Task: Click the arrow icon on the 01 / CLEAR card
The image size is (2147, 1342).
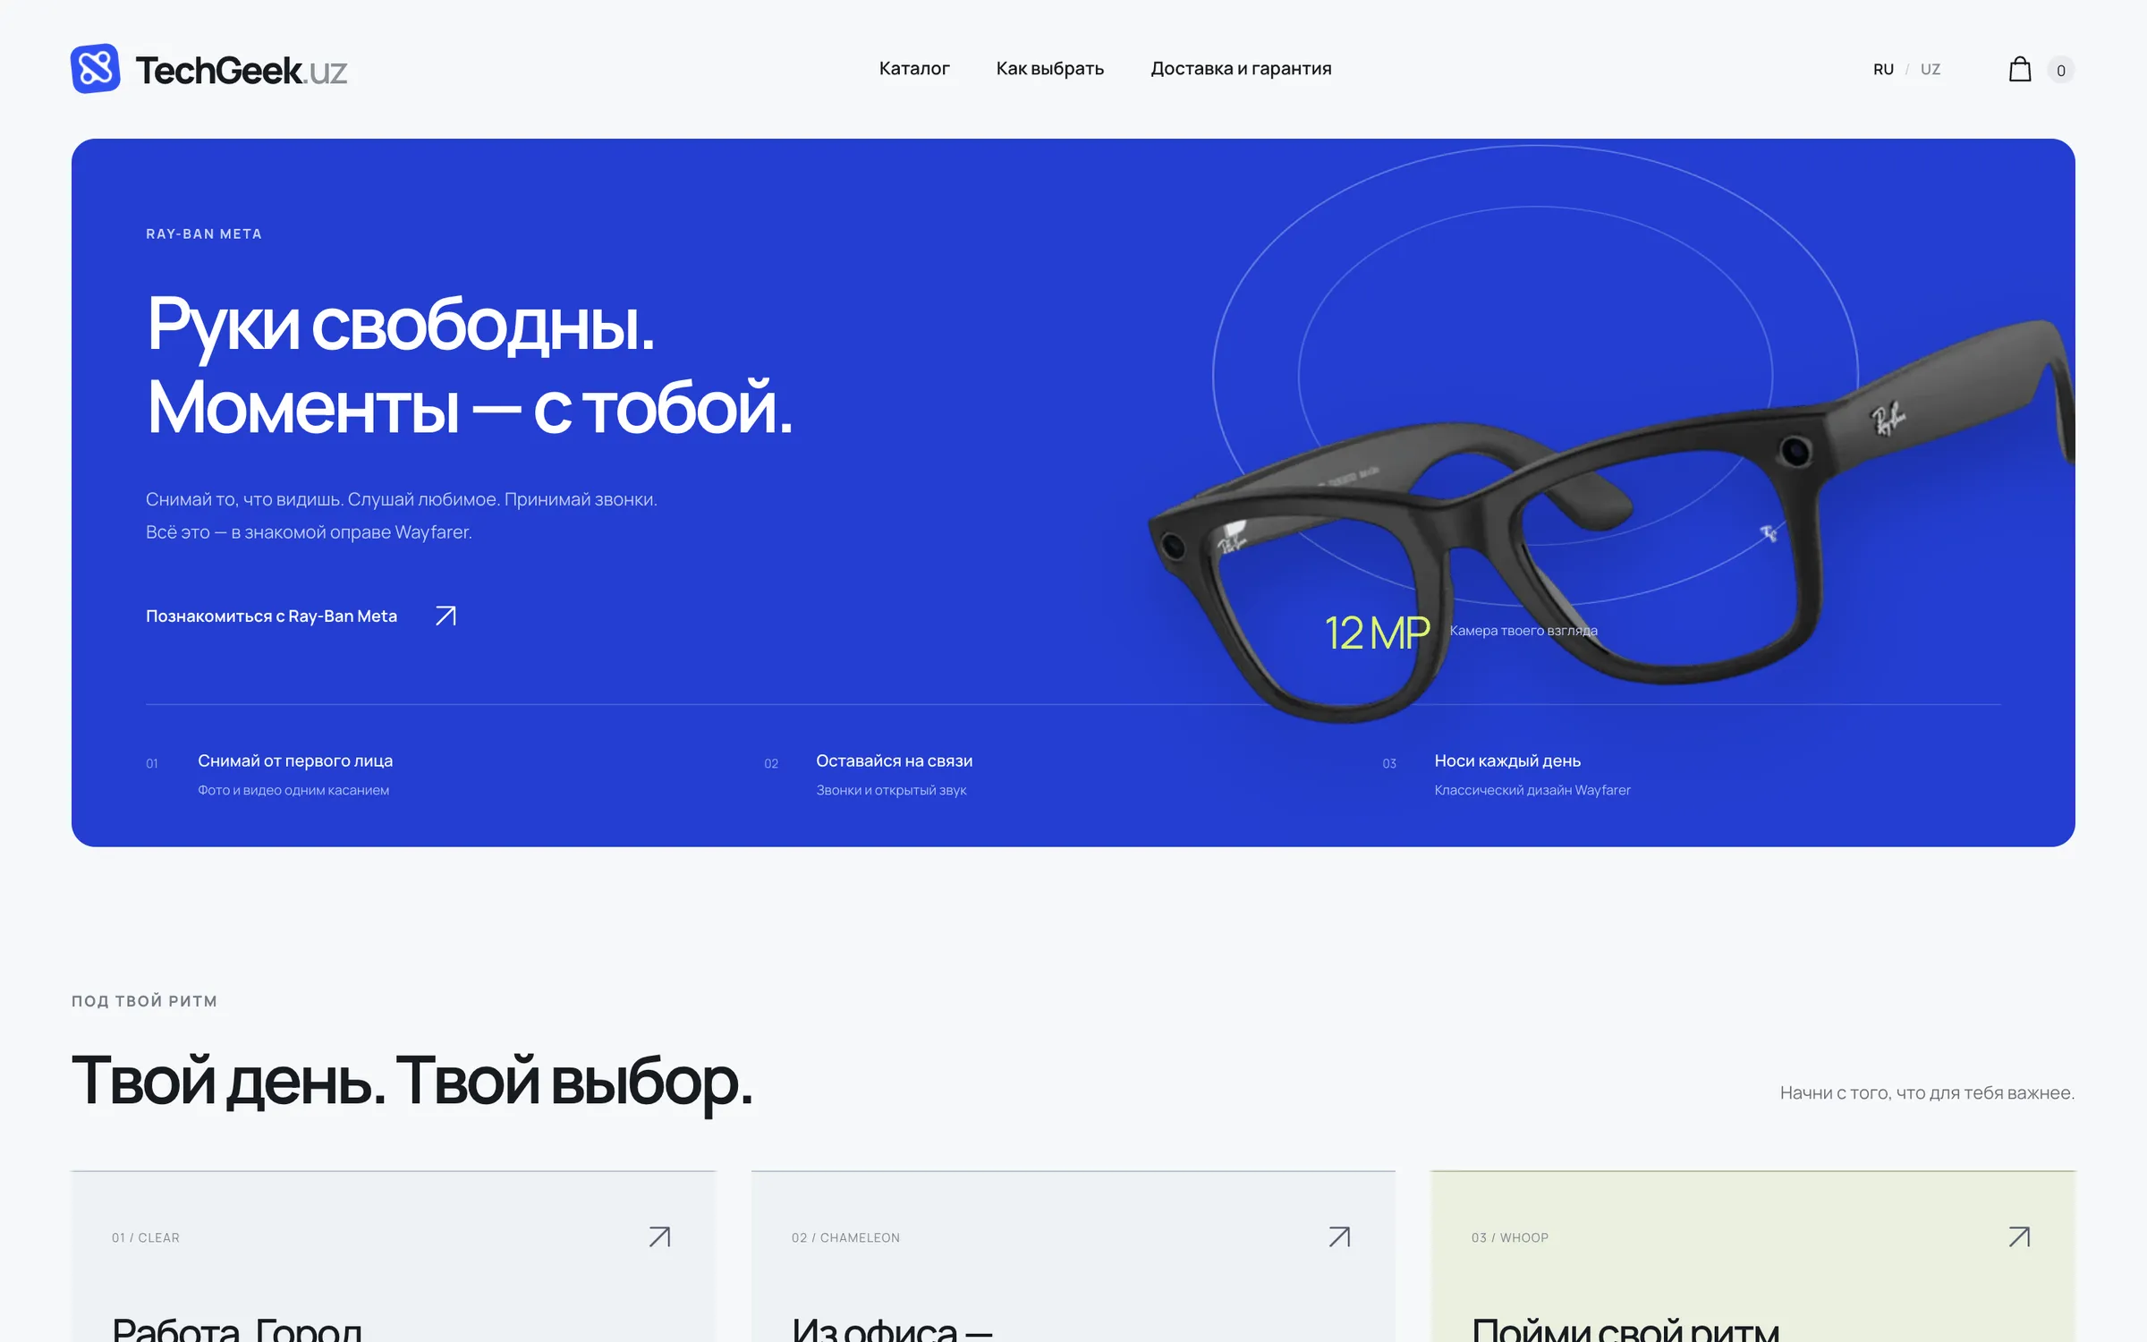Action: (659, 1236)
